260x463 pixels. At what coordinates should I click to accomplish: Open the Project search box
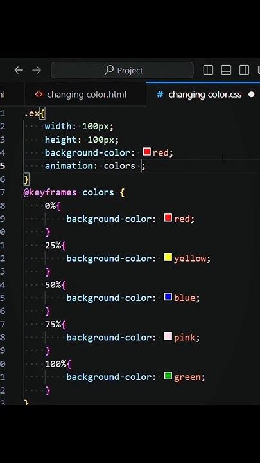tap(123, 70)
